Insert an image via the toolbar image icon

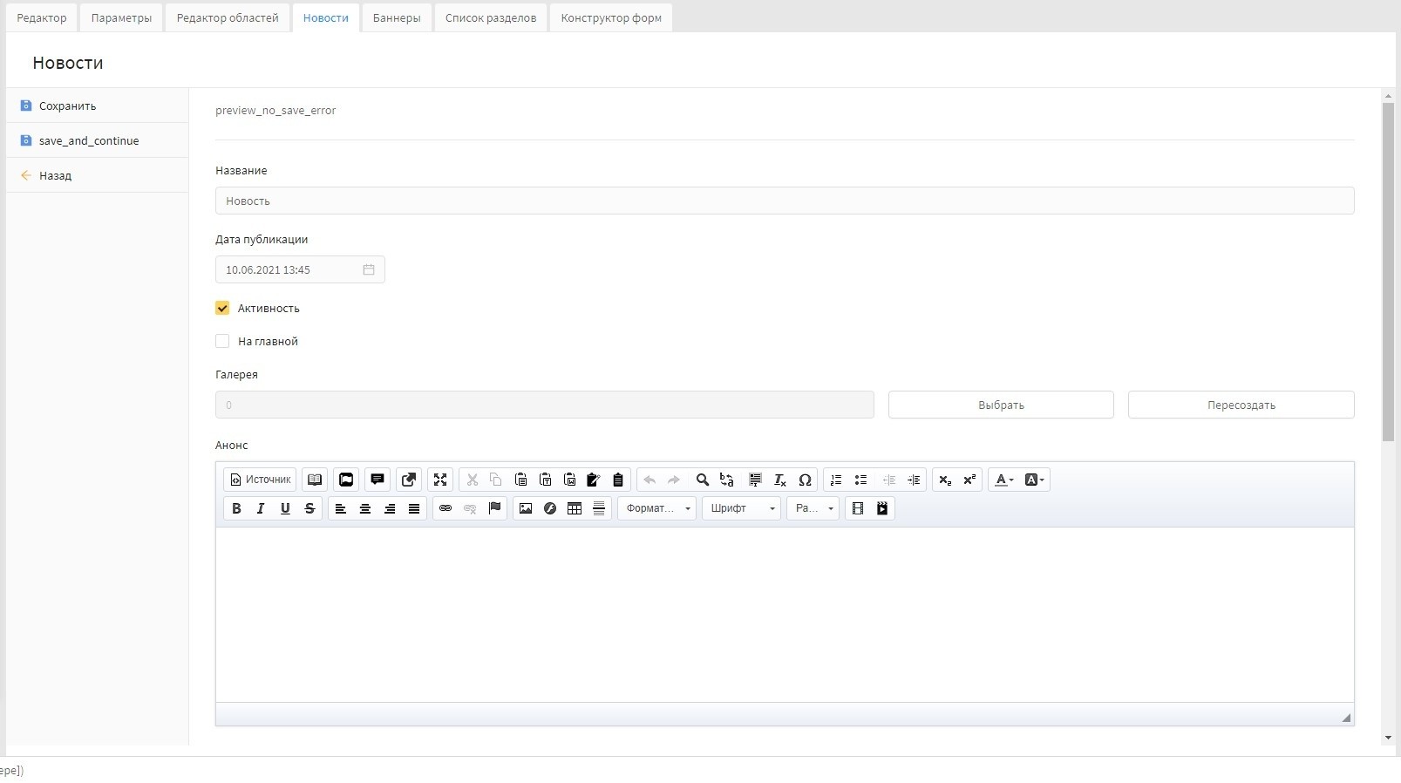point(526,508)
